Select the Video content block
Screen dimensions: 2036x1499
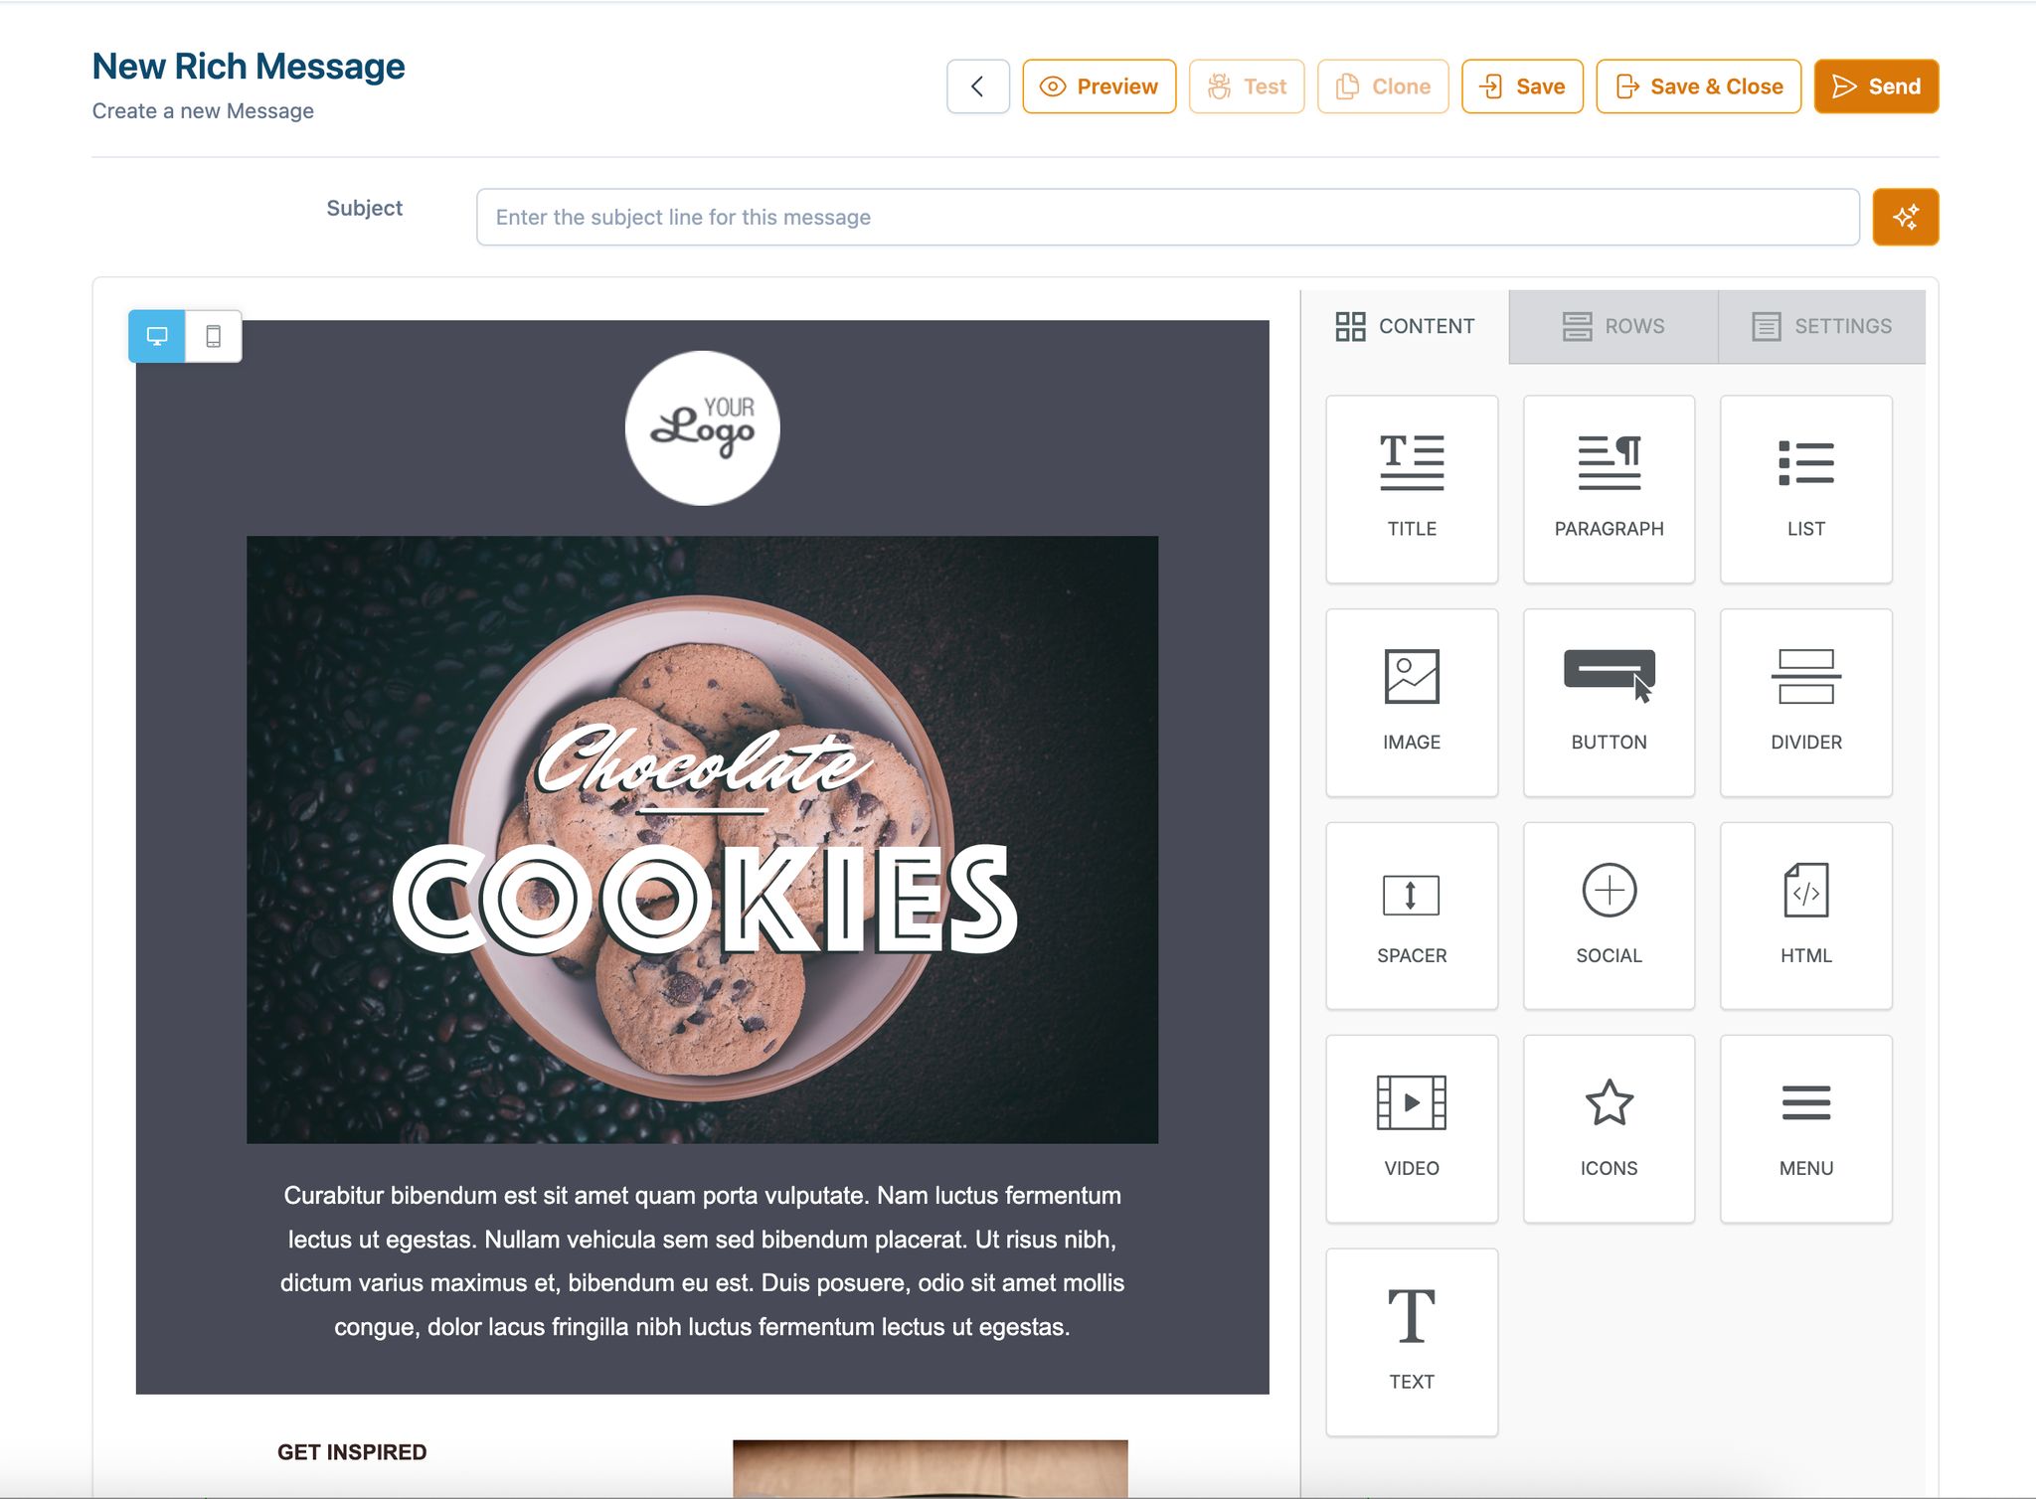(x=1412, y=1129)
